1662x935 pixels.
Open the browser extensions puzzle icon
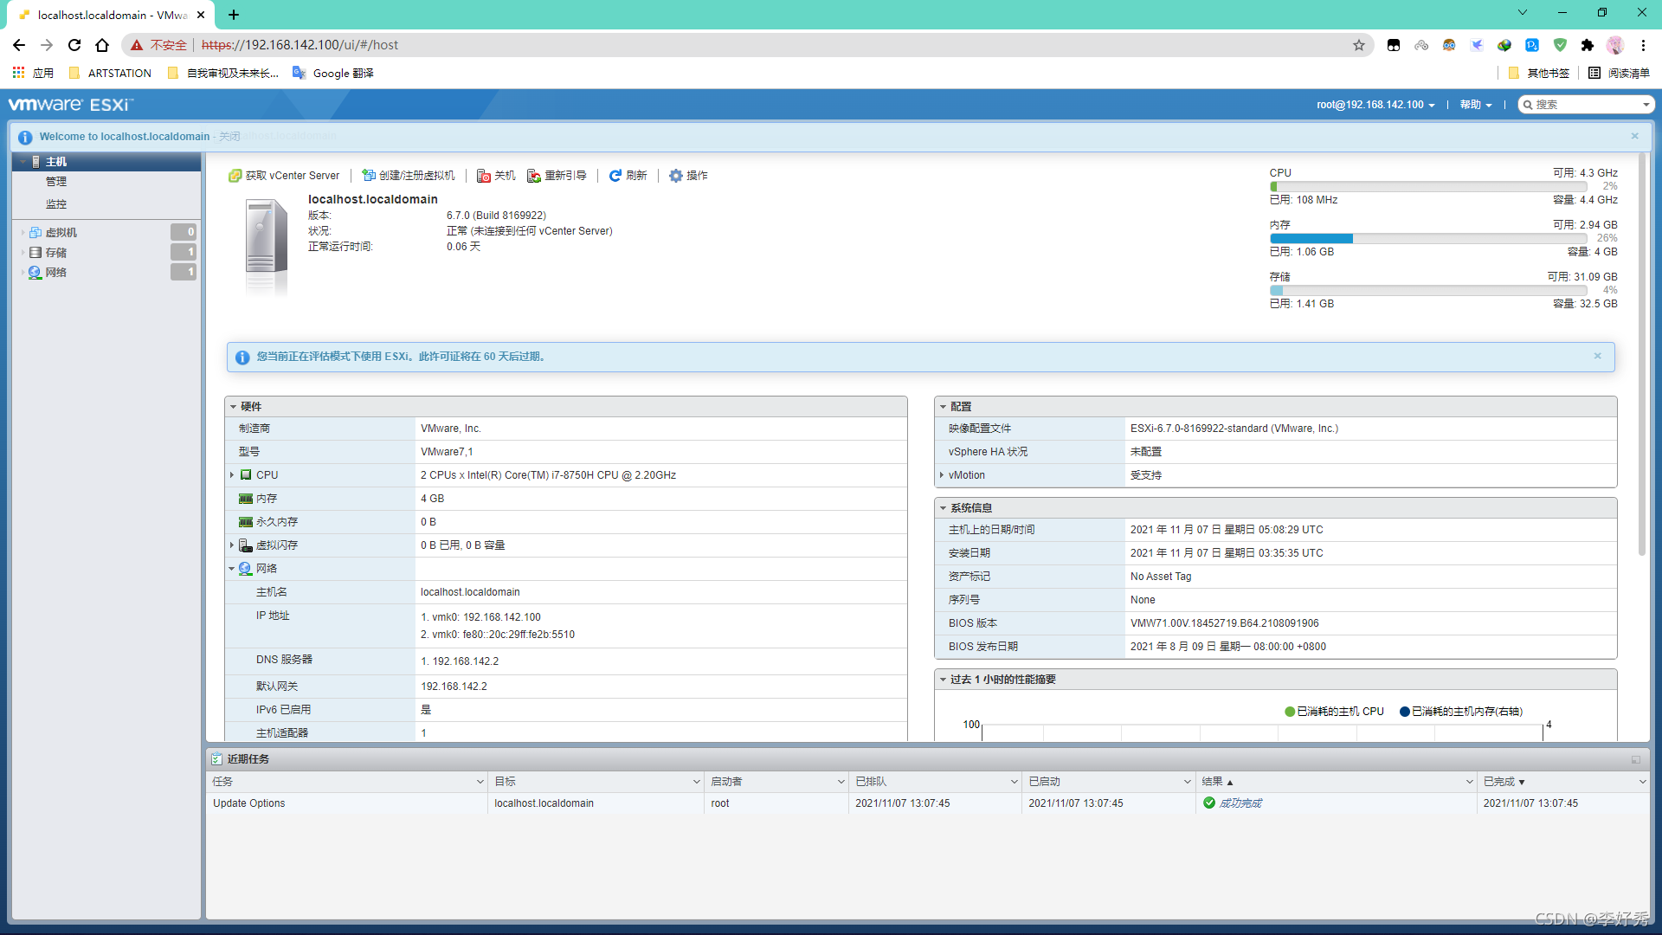coord(1588,45)
